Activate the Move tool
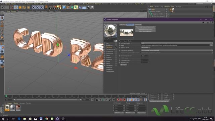This screenshot has height=121, width=215. pyautogui.click(x=16, y=7)
